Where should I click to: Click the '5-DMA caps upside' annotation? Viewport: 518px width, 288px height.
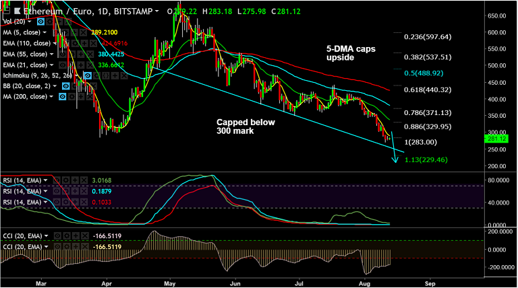[x=351, y=53]
